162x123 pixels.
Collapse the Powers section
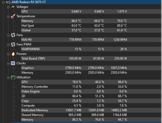(8, 54)
